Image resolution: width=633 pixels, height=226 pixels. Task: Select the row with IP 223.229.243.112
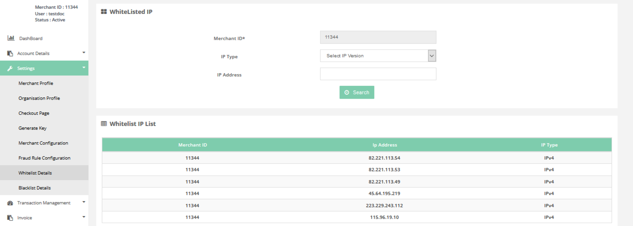[384, 205]
